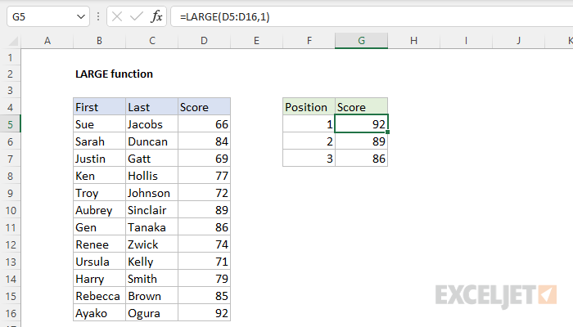573x327 pixels.
Task: Select column D header
Action: tap(205, 41)
